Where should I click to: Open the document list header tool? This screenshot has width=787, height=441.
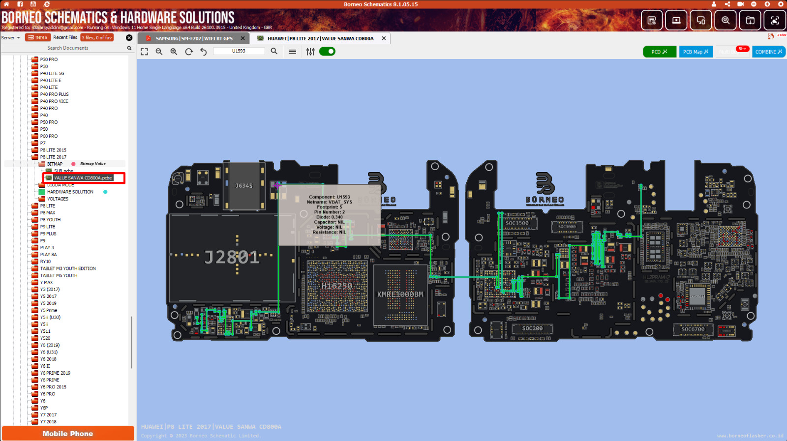pos(652,20)
